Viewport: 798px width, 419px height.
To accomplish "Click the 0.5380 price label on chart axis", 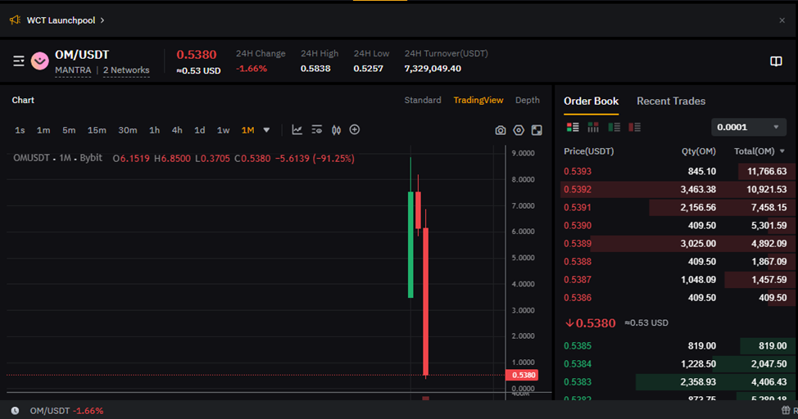I will click(x=524, y=376).
